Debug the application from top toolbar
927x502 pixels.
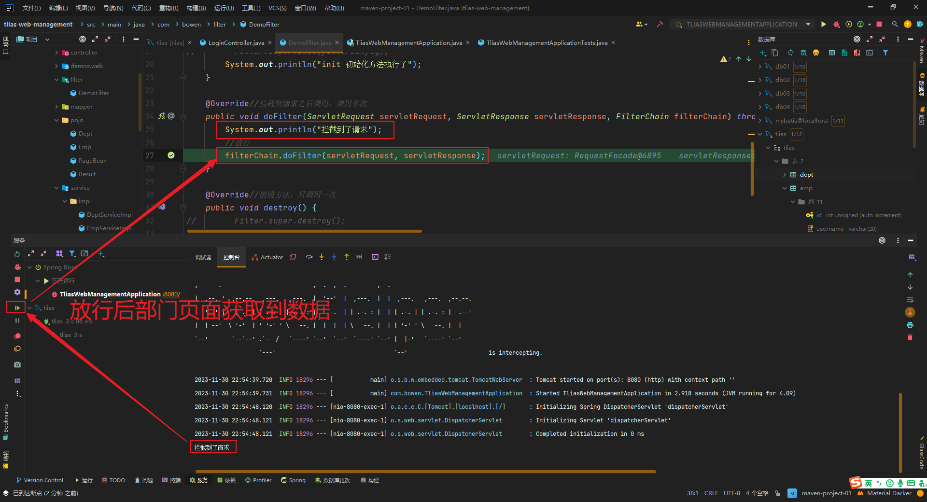coord(836,24)
